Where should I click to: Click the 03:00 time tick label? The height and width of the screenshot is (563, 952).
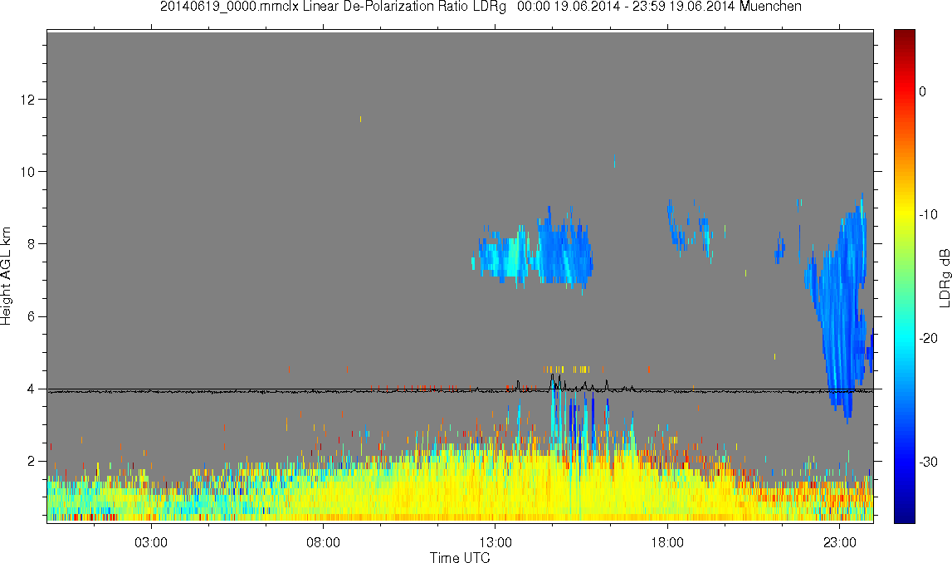(150, 542)
